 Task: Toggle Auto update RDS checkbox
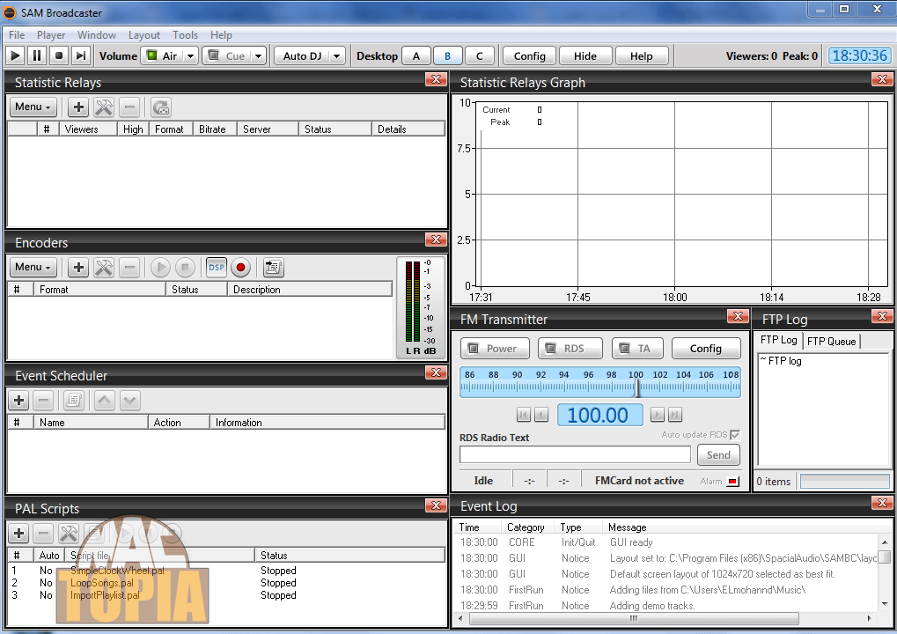(735, 435)
